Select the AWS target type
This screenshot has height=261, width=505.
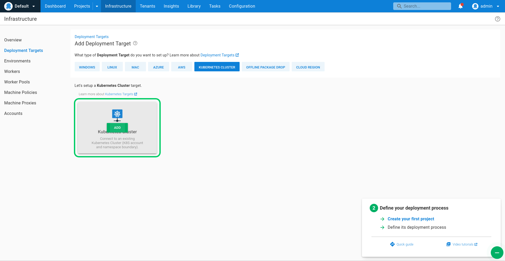(182, 67)
